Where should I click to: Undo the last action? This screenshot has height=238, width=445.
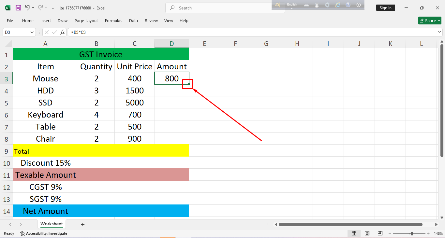[x=28, y=8]
